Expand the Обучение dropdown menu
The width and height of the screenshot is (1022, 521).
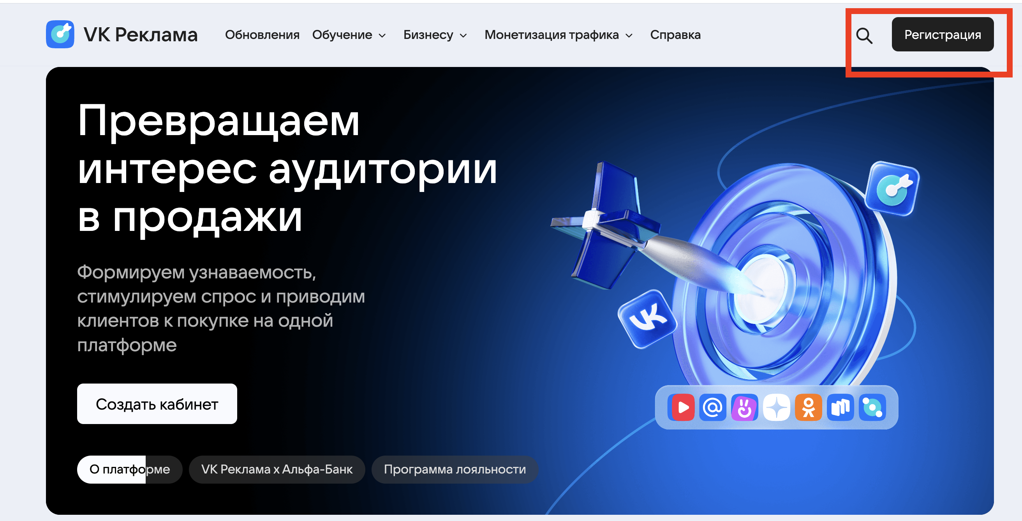(349, 35)
